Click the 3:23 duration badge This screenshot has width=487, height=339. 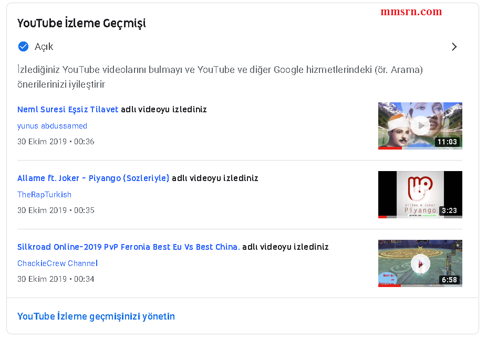tap(449, 210)
